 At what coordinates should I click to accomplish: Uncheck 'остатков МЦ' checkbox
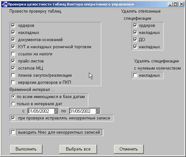(x=13, y=68)
